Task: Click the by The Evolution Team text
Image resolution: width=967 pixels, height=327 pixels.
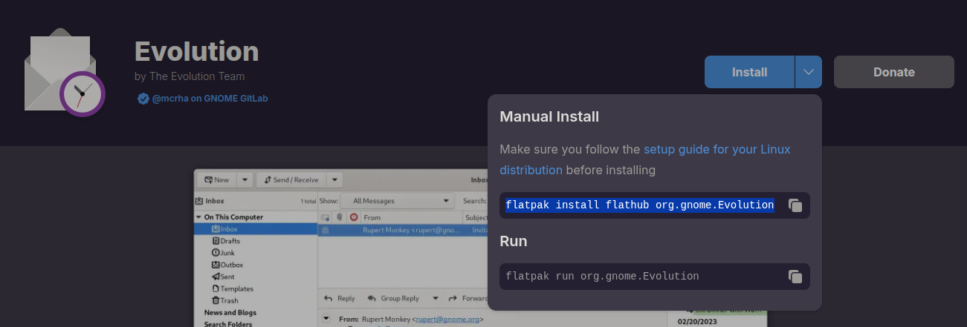Action: [x=190, y=76]
